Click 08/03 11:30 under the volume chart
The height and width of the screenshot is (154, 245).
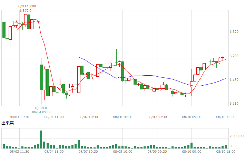click(20, 152)
